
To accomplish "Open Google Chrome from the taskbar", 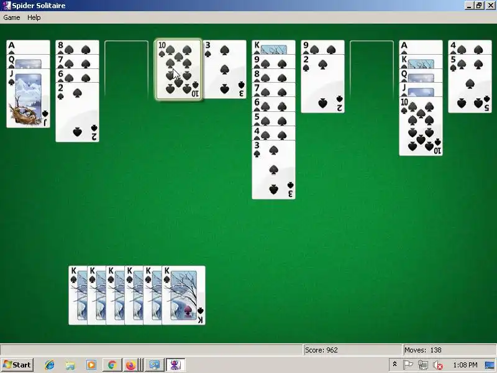I will point(112,365).
